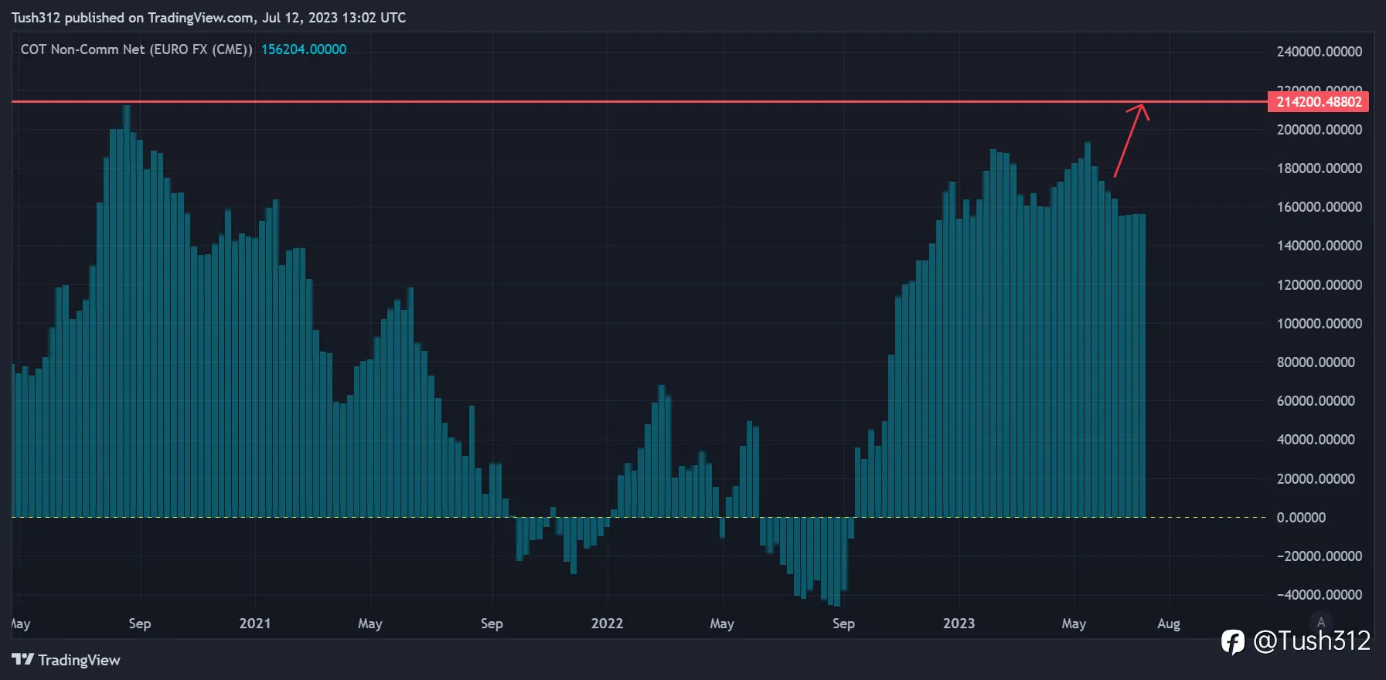This screenshot has height=680, width=1386.
Task: Click the -40000.00000 price axis label
Action: (x=1320, y=595)
